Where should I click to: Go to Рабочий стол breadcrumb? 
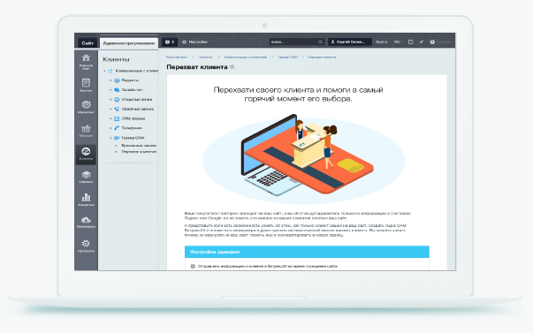click(177, 57)
